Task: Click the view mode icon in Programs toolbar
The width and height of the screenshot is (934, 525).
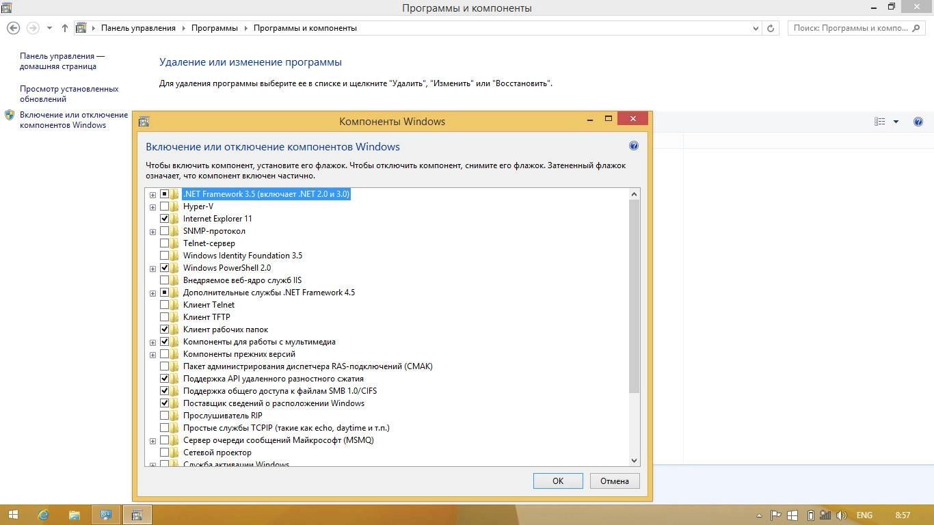Action: [880, 122]
